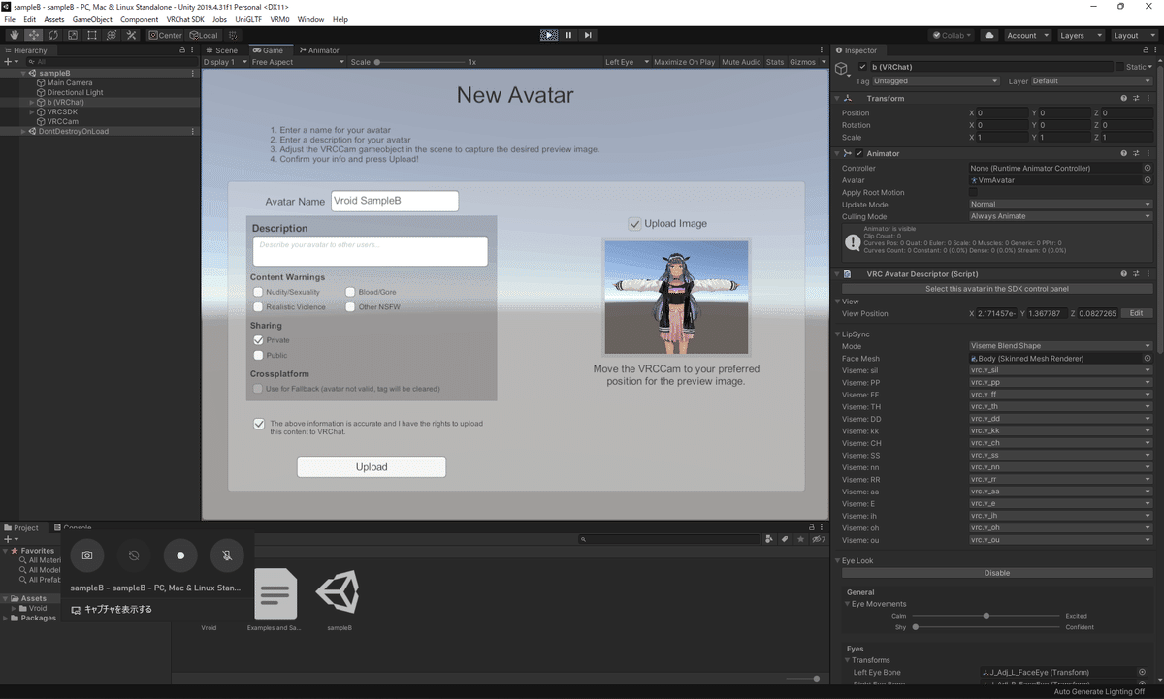Switch to Project tab
Screen dimensions: 1164x699
(x=22, y=527)
